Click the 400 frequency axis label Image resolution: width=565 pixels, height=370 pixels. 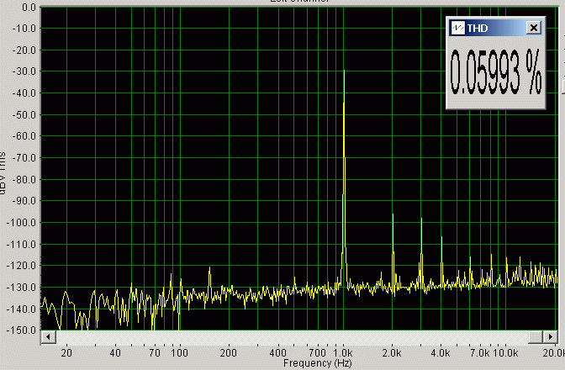coord(277,352)
